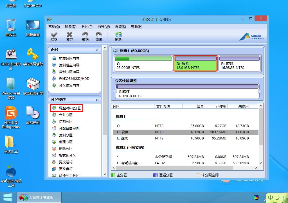The height and width of the screenshot is (203, 288).
Task: Open the 磁盘(D) menu
Action: coord(71,27)
